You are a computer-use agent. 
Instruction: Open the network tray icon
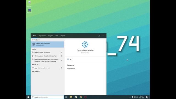tap(135, 97)
